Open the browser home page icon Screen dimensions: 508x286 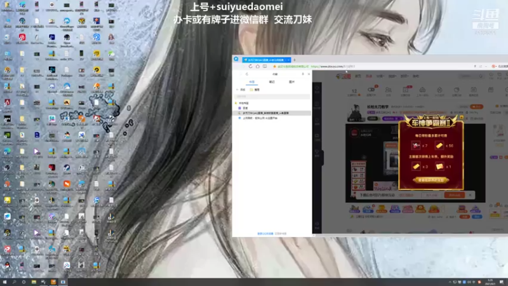click(258, 66)
